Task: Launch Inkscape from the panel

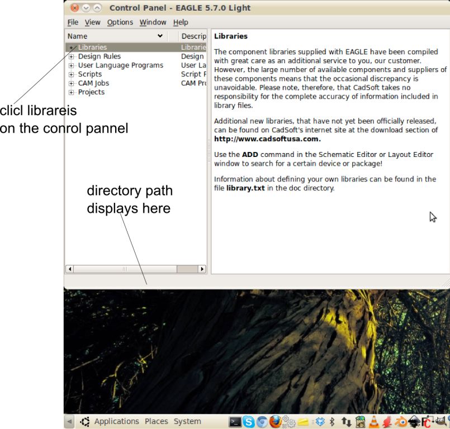Action: pos(414,422)
